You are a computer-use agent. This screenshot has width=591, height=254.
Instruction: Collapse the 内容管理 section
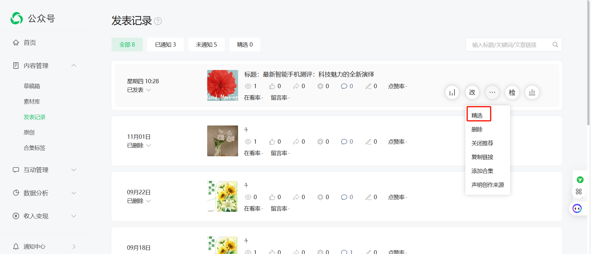tap(74, 65)
